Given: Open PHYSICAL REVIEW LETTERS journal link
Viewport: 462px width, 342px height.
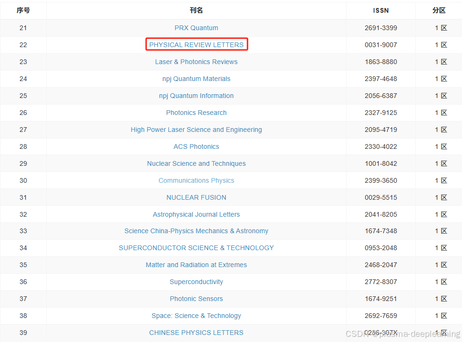Looking at the screenshot, I should [x=196, y=45].
